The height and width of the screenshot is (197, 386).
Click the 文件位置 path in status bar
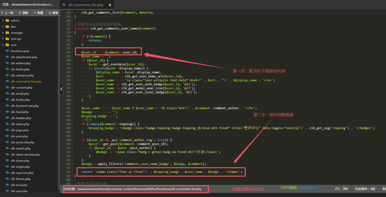coord(133,189)
